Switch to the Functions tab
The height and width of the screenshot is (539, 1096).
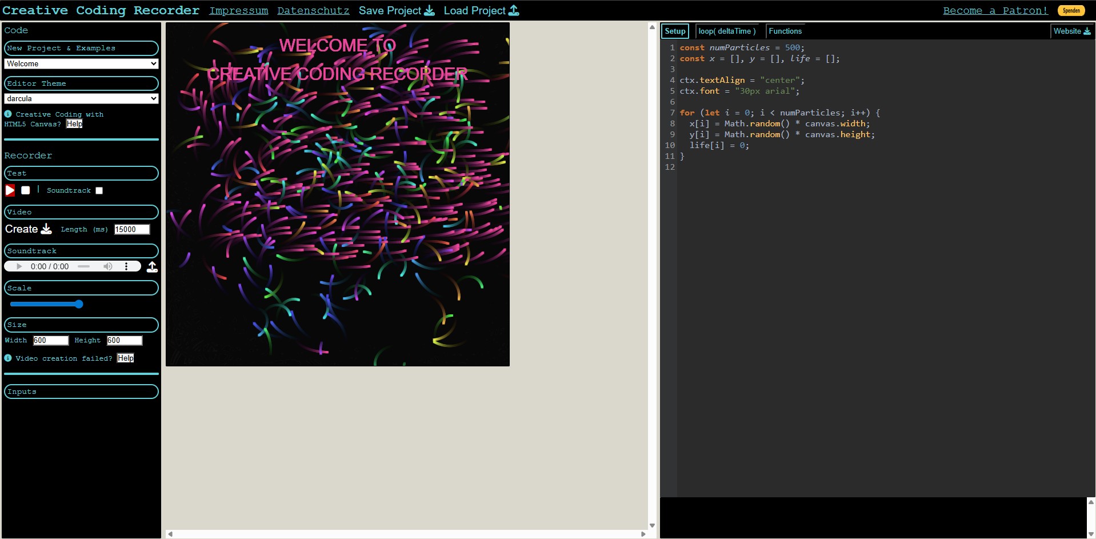(785, 31)
